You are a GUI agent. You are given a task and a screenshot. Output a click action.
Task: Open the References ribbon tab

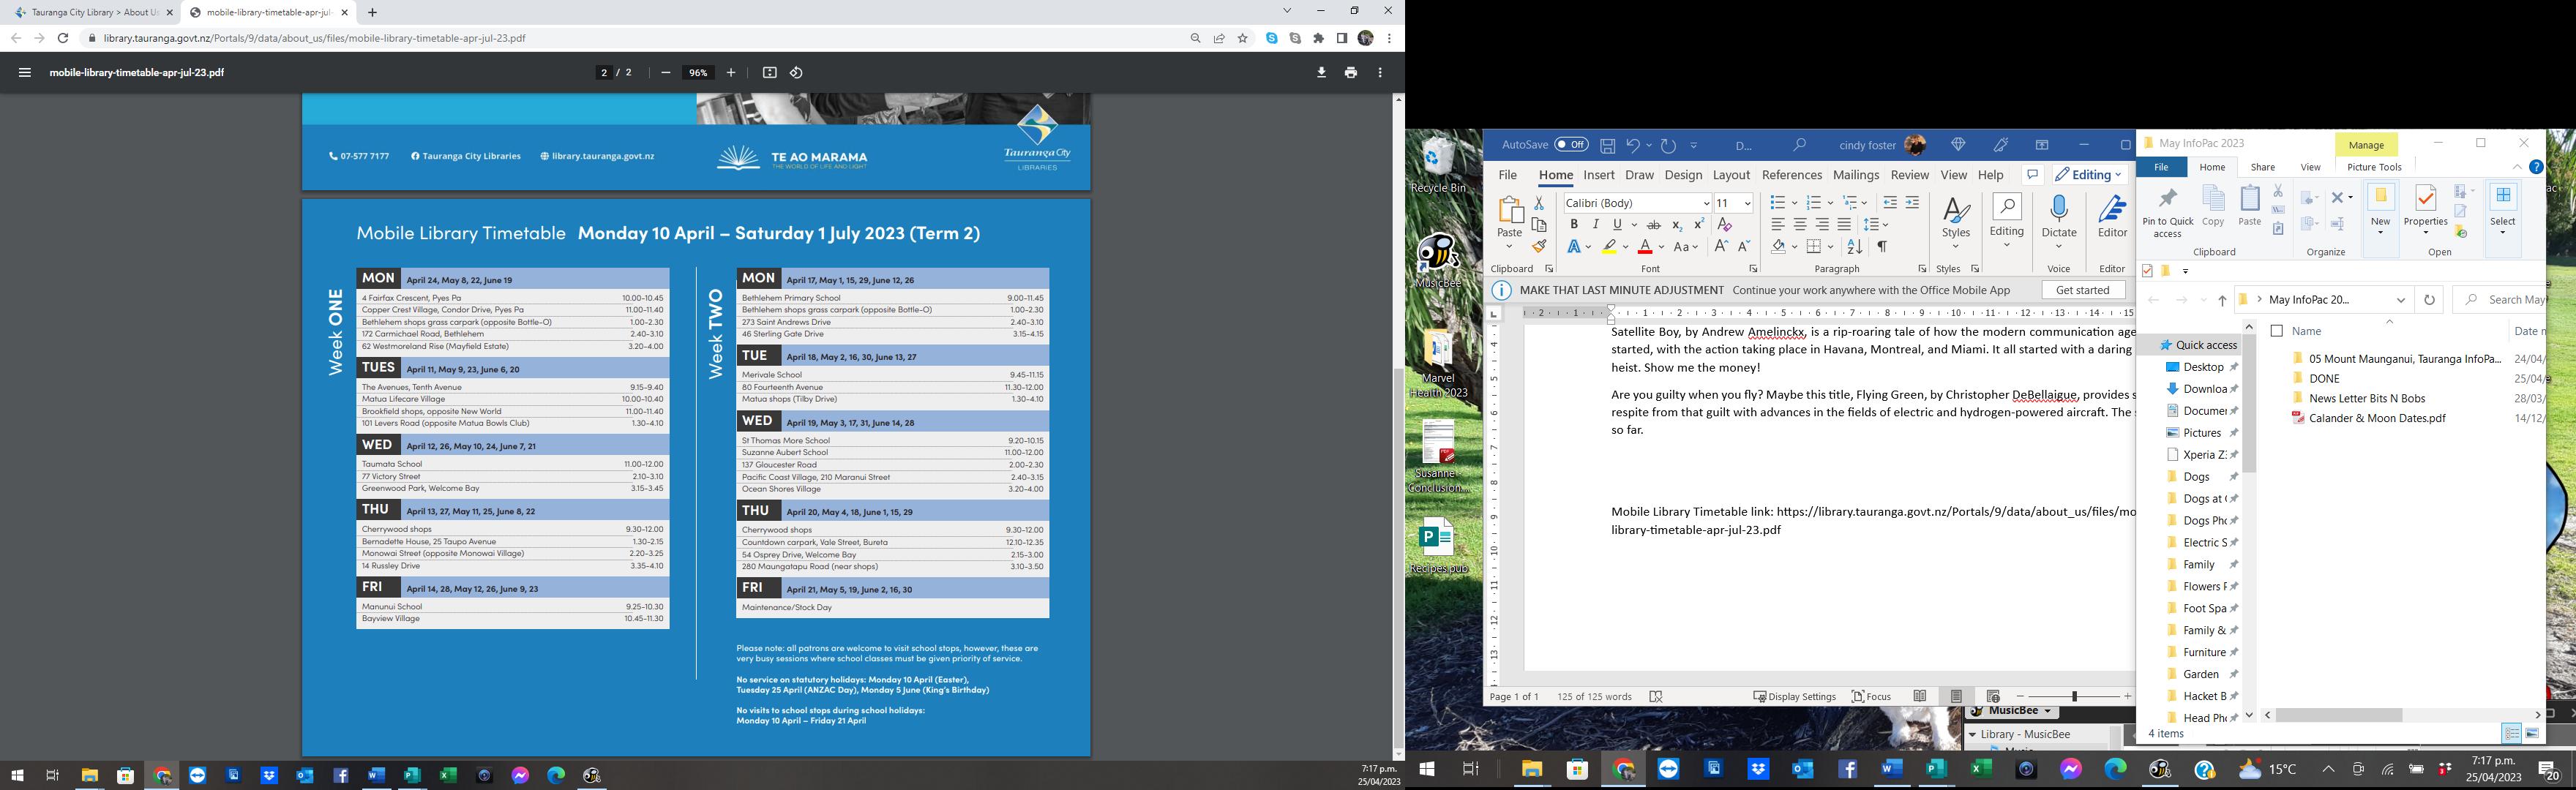tap(1792, 175)
